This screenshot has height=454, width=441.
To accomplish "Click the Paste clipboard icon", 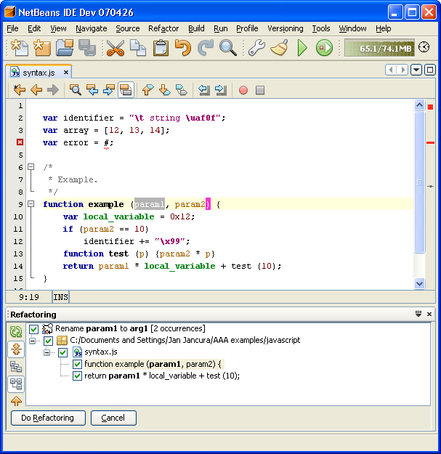I will (161, 48).
